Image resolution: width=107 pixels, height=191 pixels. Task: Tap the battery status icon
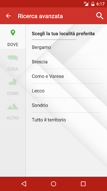(x=93, y=4)
